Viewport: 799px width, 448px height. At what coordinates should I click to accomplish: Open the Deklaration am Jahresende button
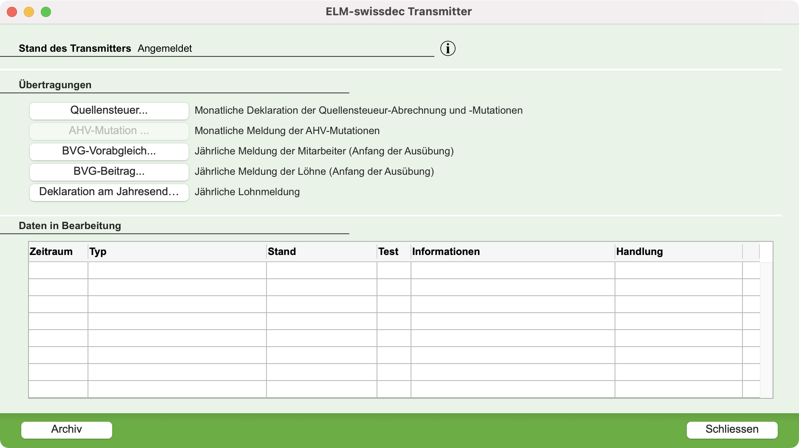coord(109,192)
